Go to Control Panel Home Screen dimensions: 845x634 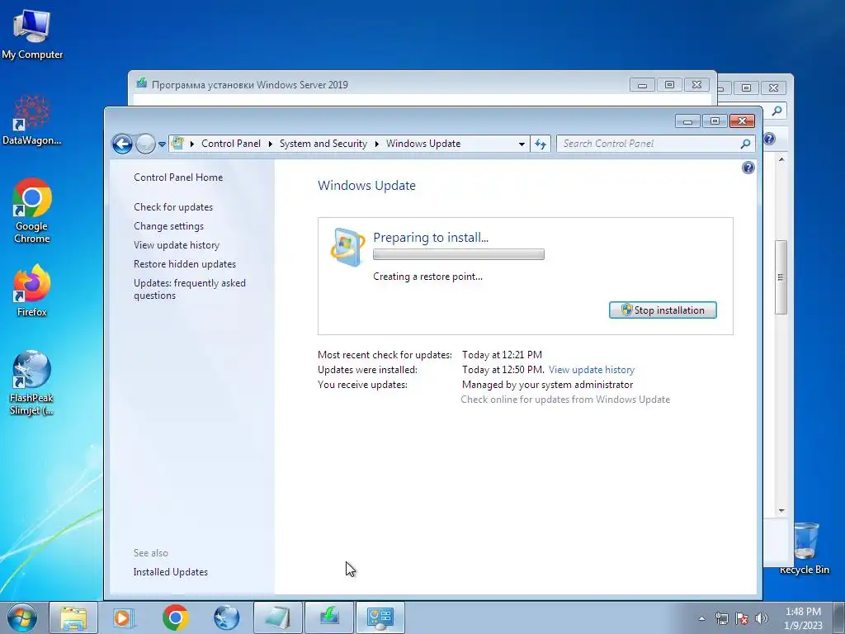point(178,177)
